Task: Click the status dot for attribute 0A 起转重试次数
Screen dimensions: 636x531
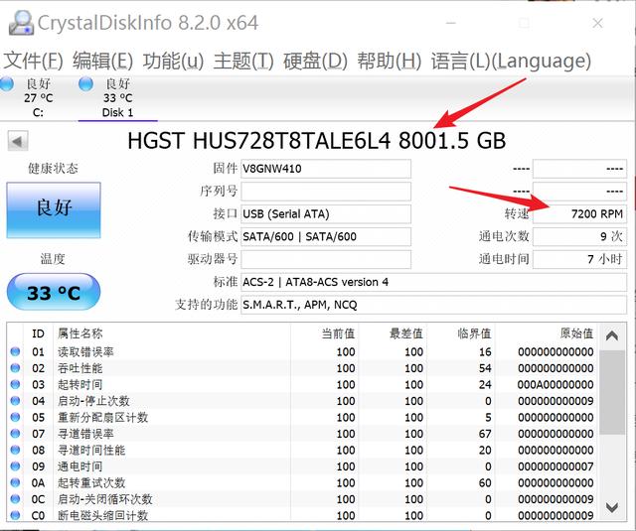Action: (x=15, y=482)
